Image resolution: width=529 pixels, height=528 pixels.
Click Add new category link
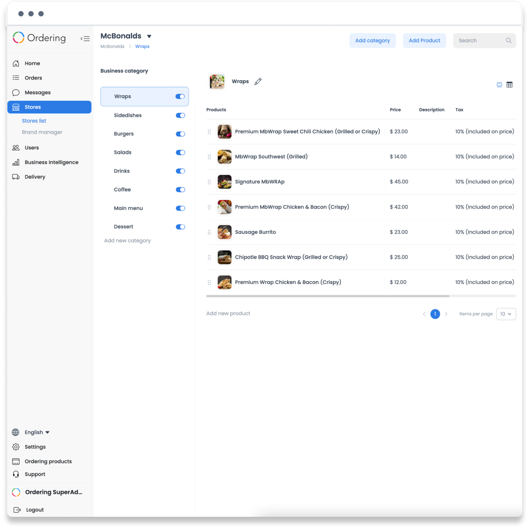(x=127, y=241)
